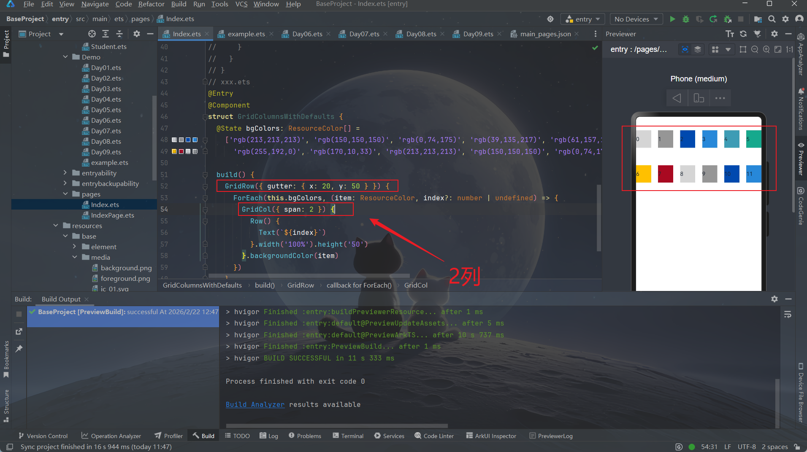This screenshot has height=452, width=807.
Task: Click the grey stop square icon
Action: tap(740, 19)
